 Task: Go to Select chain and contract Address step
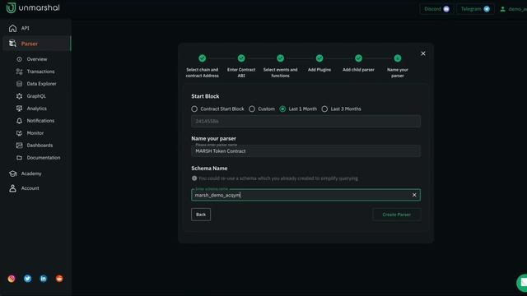click(202, 67)
